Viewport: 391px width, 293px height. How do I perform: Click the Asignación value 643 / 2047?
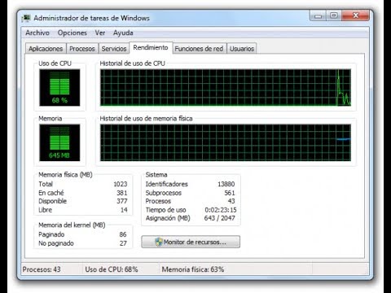[x=219, y=218]
